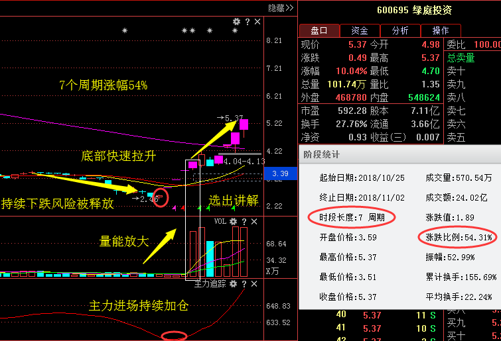Open settings gear of the main chart

point(236,22)
